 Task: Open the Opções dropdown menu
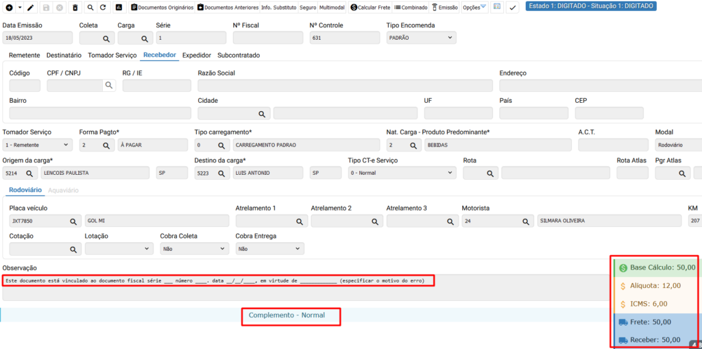(474, 8)
